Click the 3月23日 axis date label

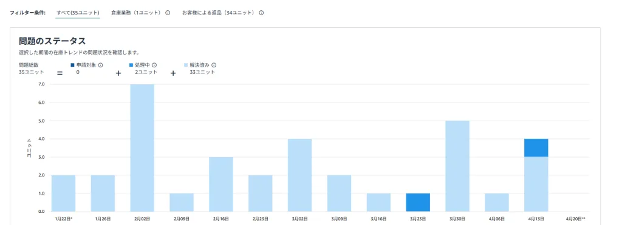[x=418, y=218]
